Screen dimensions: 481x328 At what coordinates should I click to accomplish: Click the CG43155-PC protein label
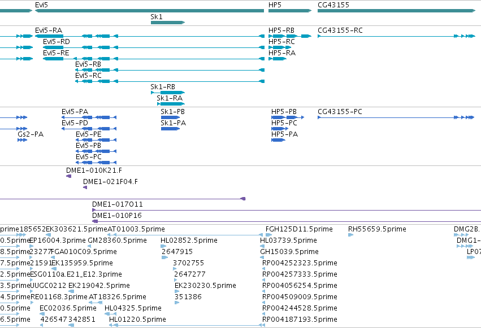pos(340,112)
